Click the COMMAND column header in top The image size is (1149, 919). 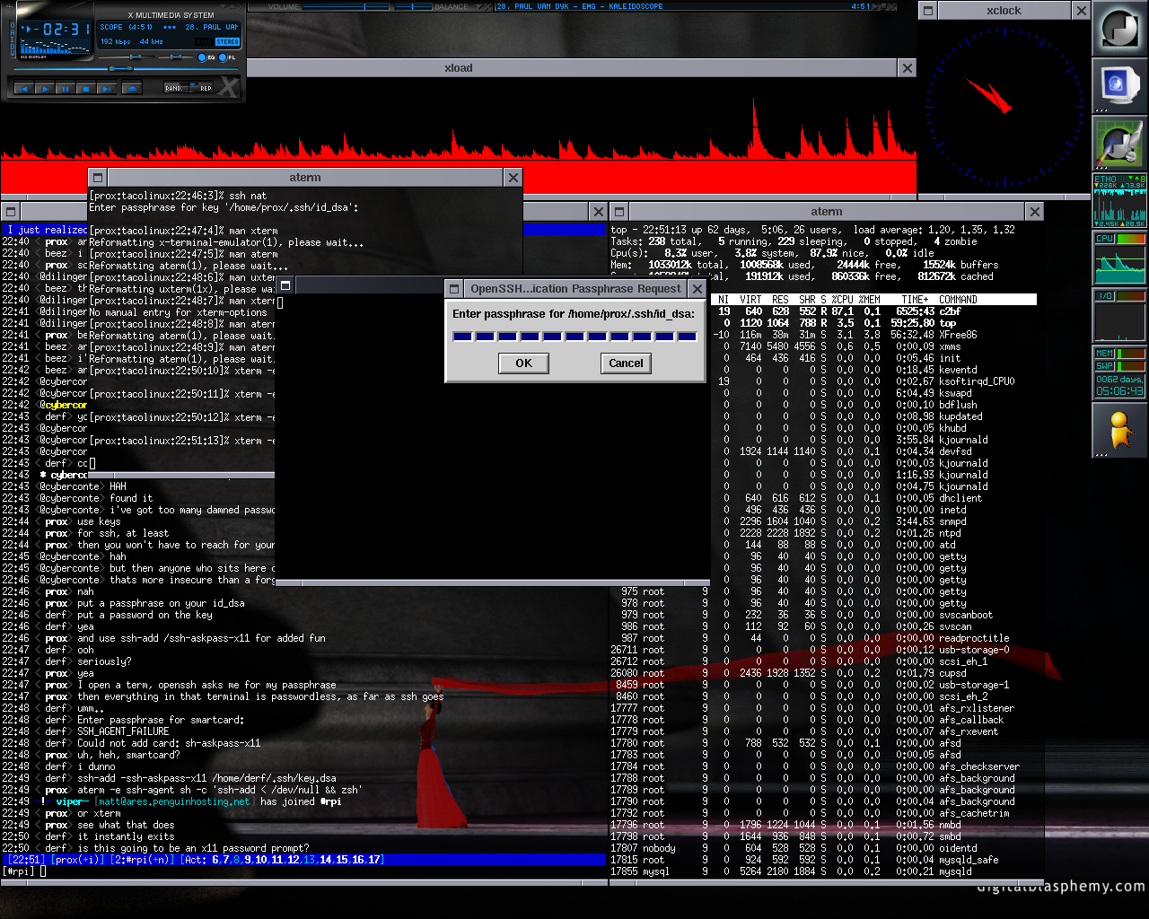(958, 300)
